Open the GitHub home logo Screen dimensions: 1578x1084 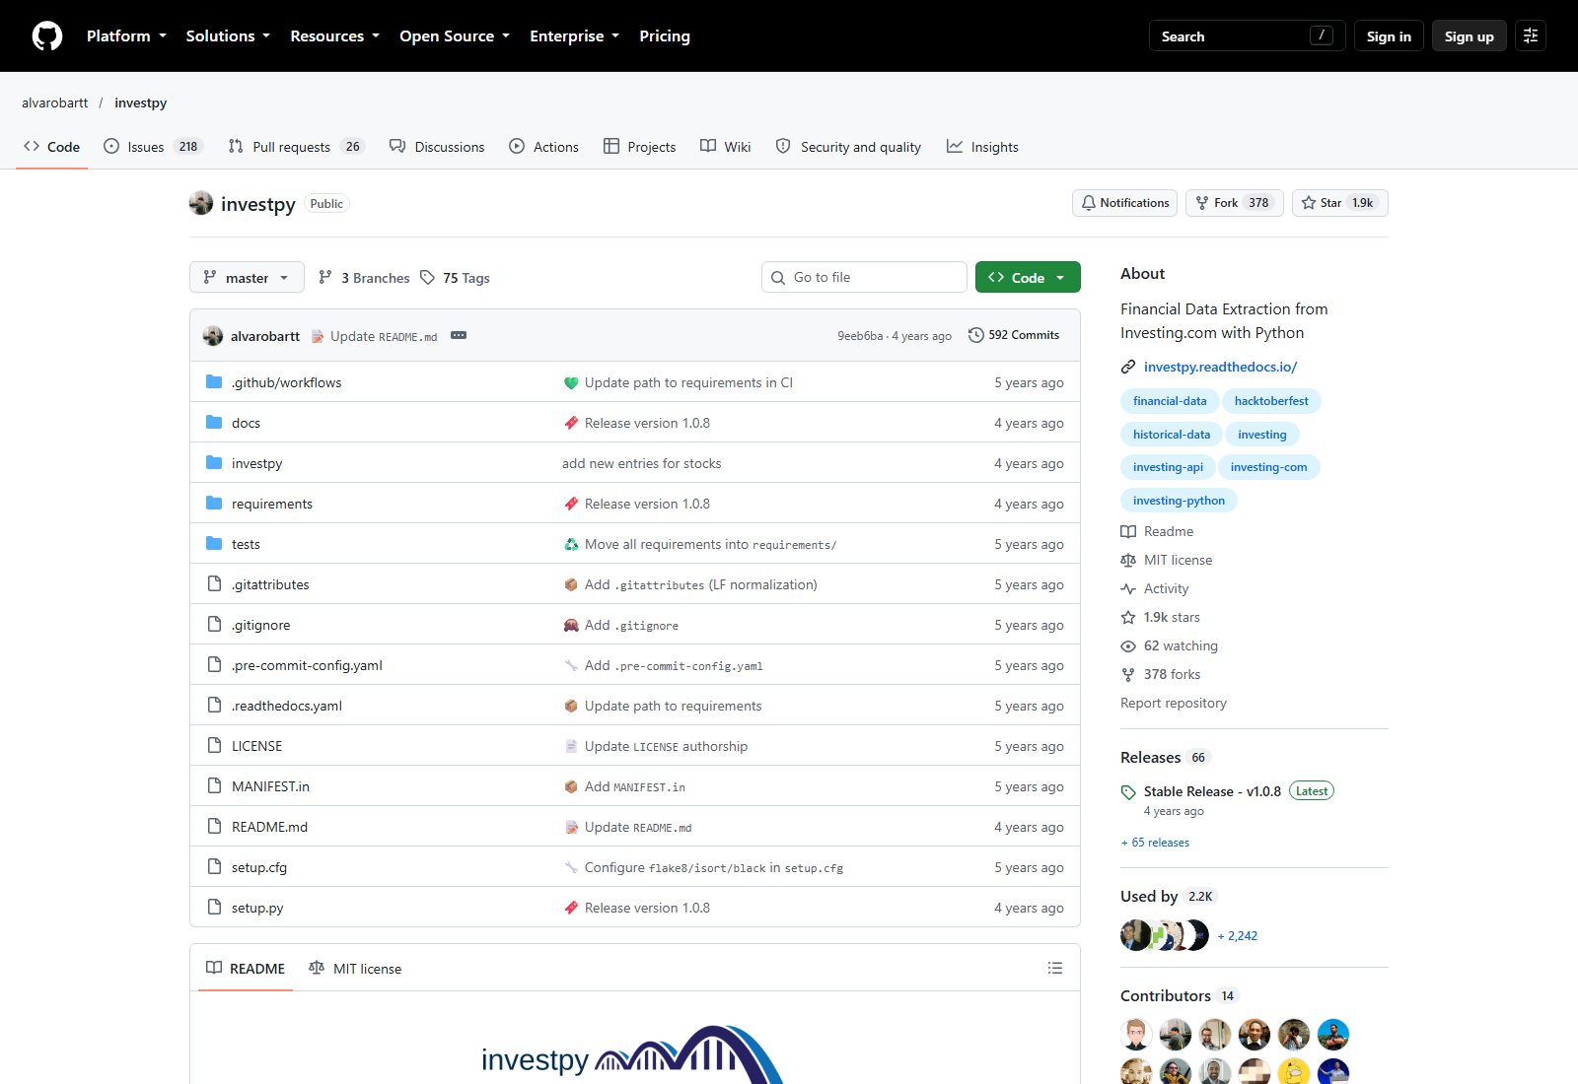47,36
